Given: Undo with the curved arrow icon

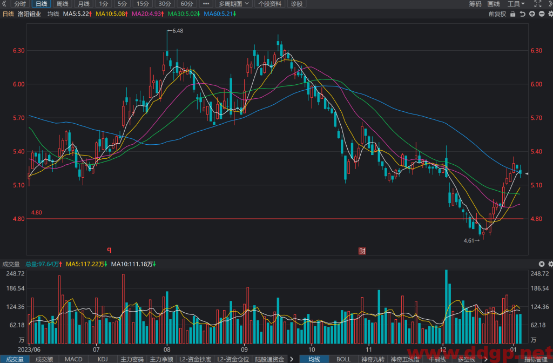Looking at the screenshot, I should 522,14.
